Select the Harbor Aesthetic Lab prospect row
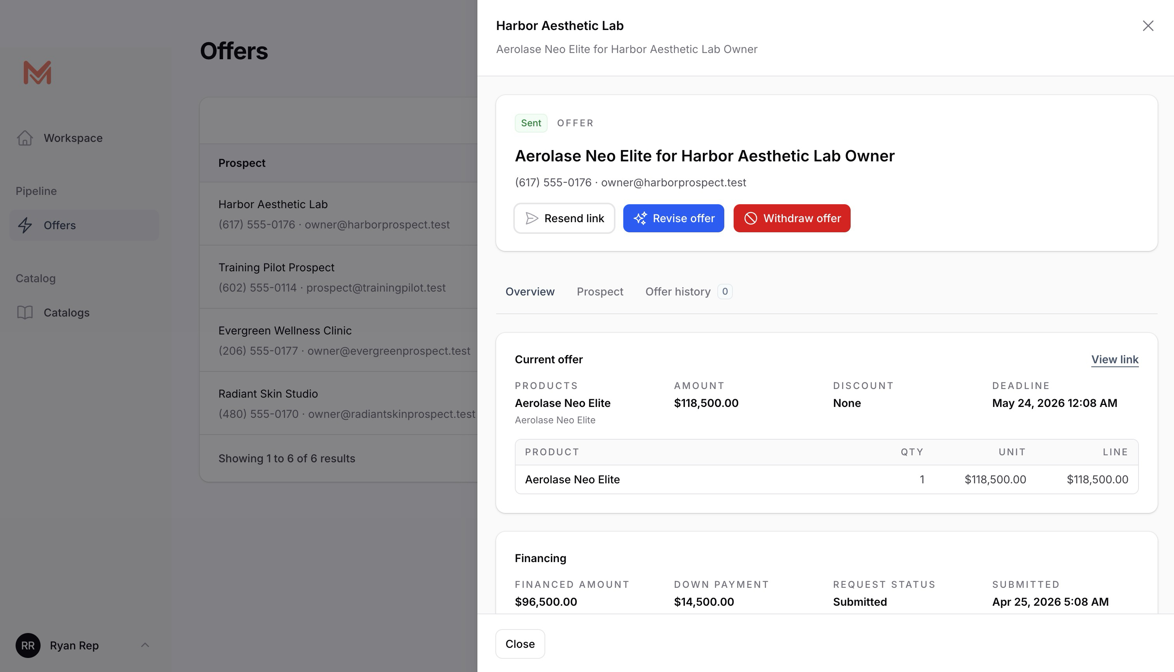 (x=338, y=214)
